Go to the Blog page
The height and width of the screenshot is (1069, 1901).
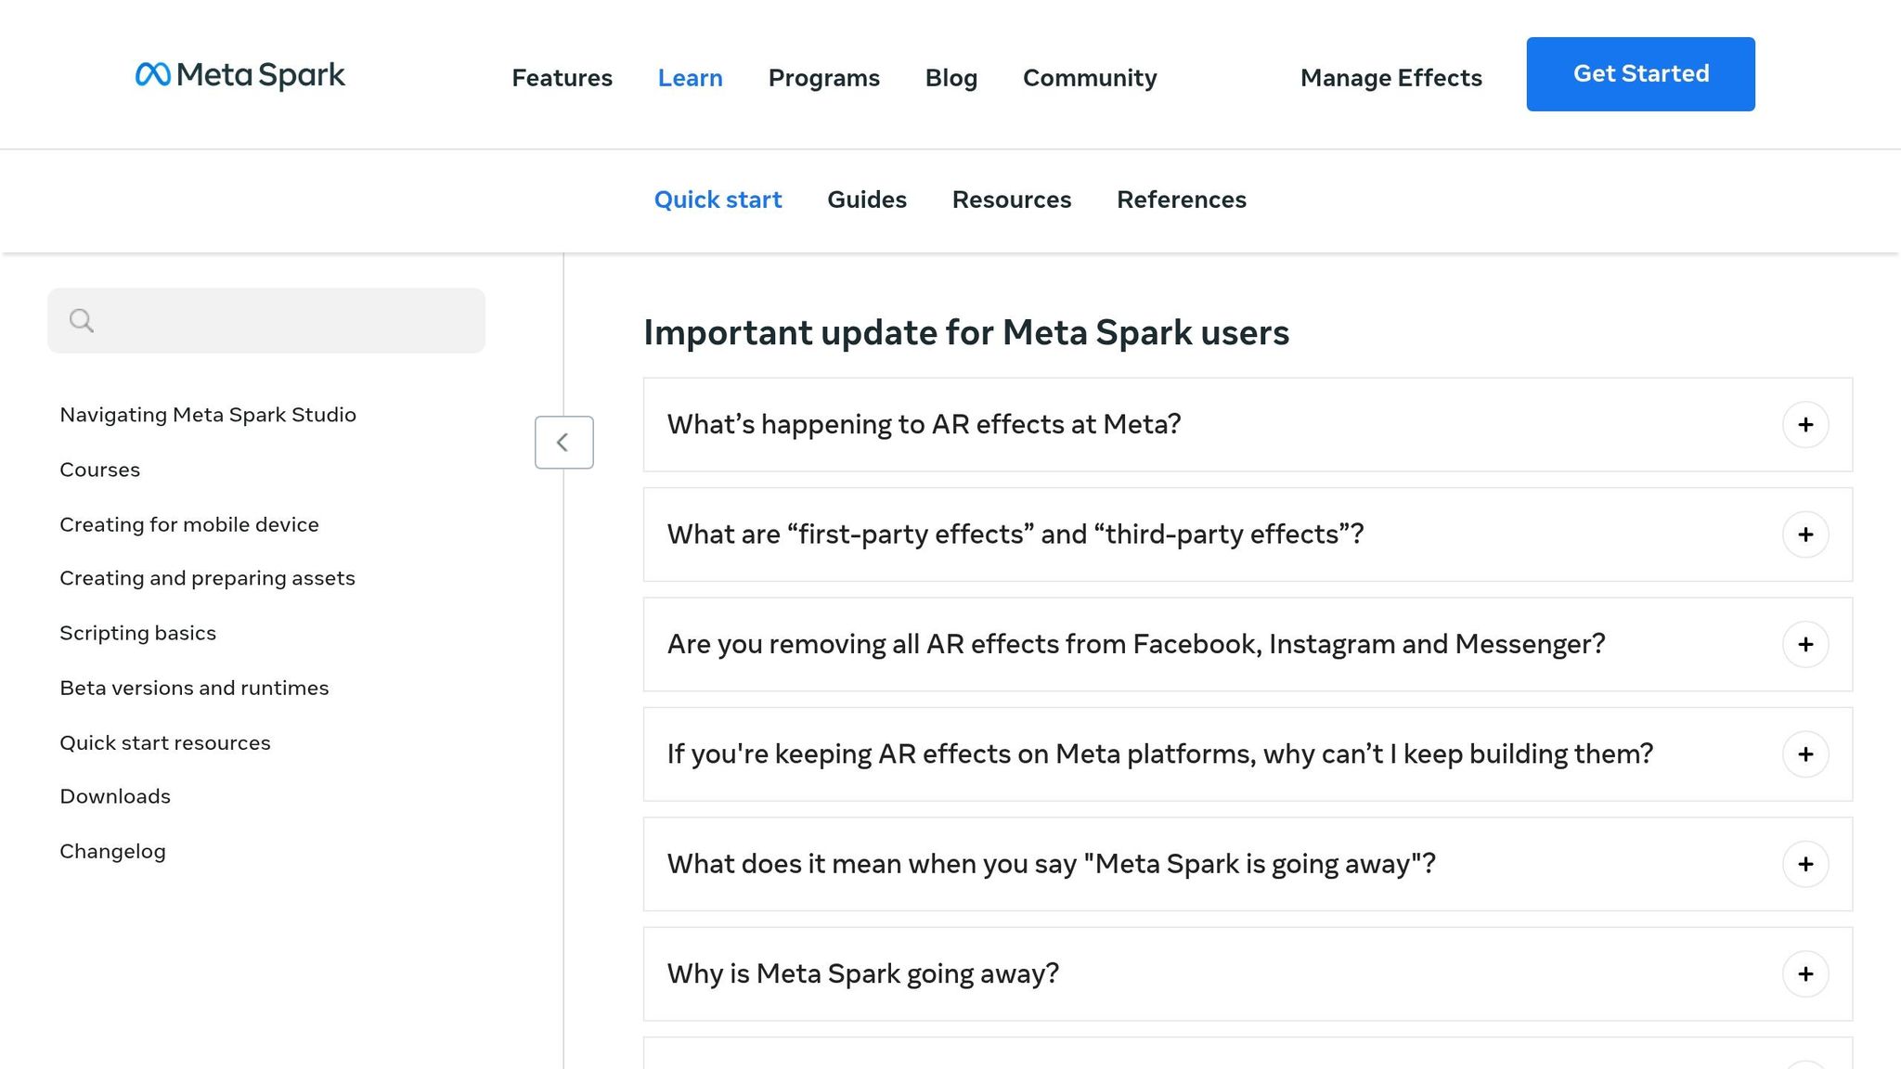point(950,78)
